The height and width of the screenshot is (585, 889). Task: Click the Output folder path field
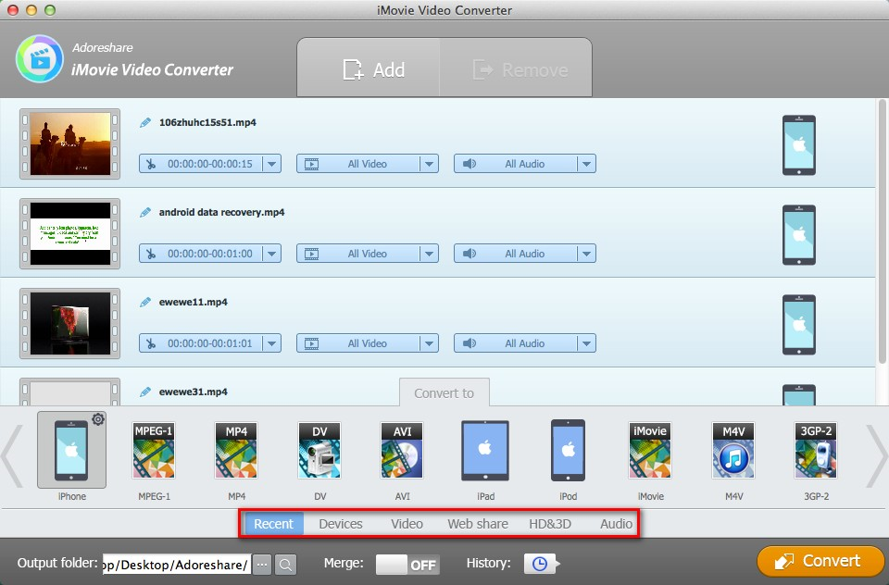tap(176, 564)
